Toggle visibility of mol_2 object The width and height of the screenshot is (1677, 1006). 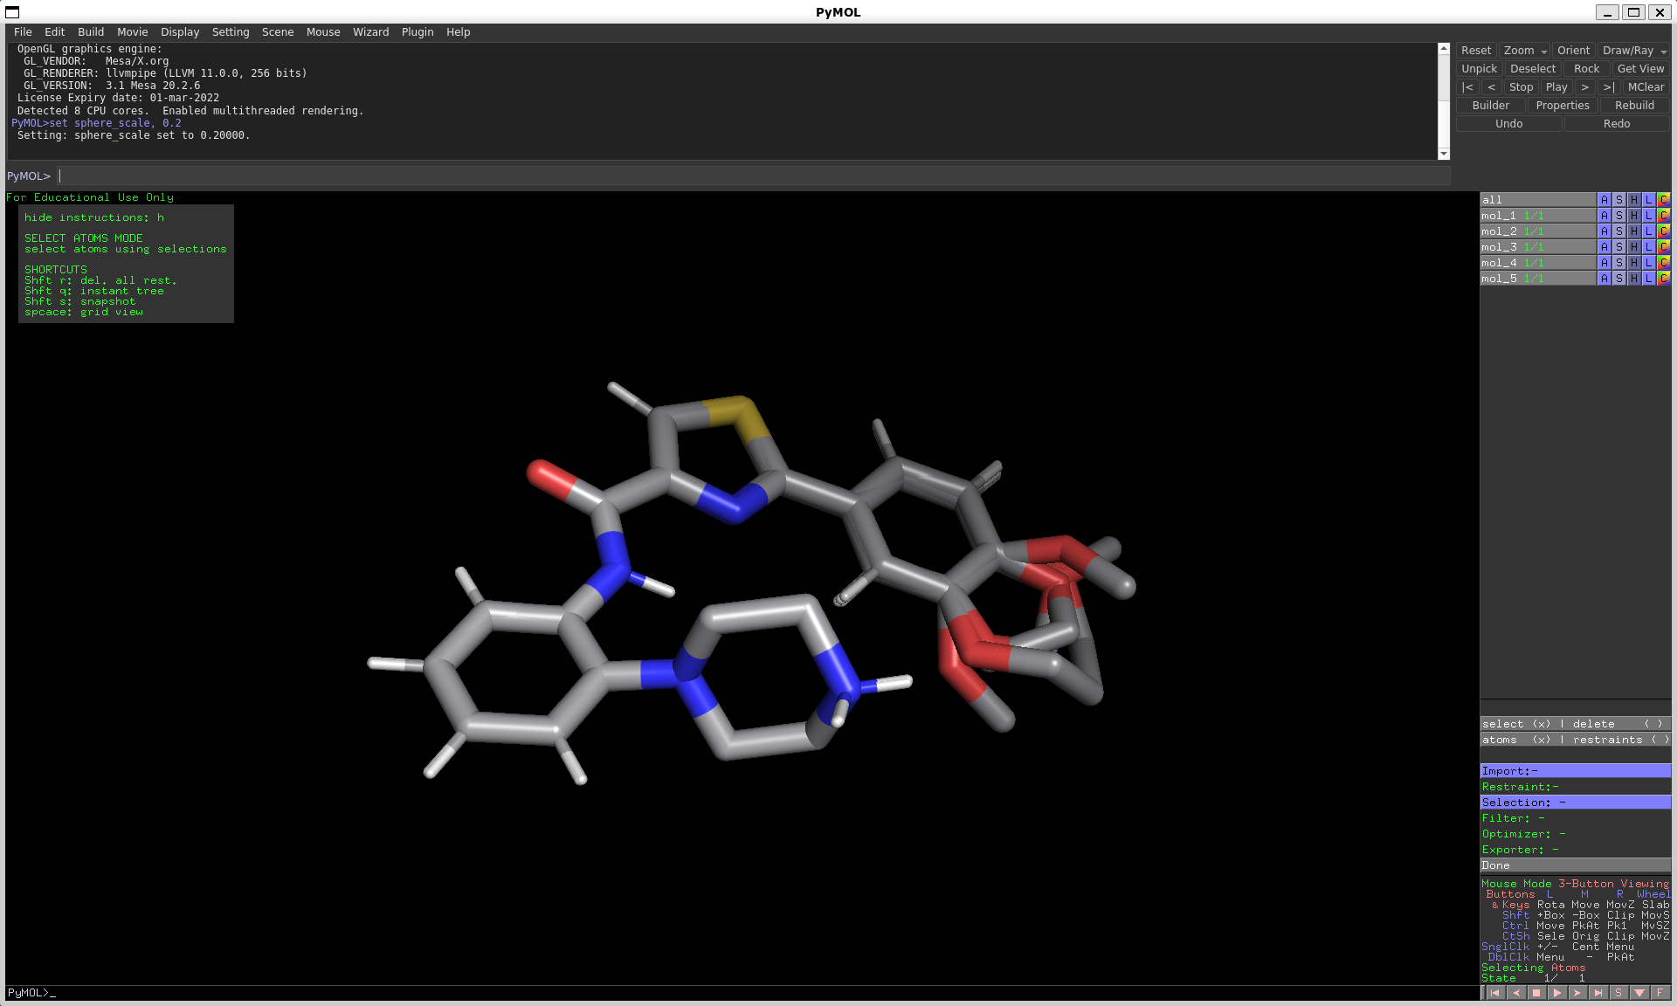[1537, 231]
